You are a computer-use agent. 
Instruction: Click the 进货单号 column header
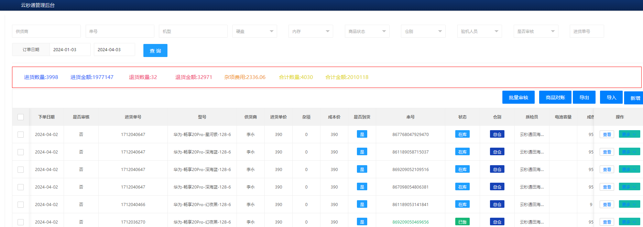(133, 117)
